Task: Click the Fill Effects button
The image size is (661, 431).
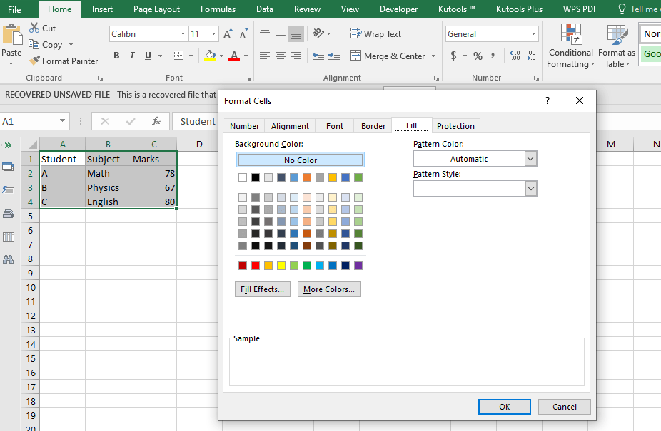Action: click(x=262, y=289)
